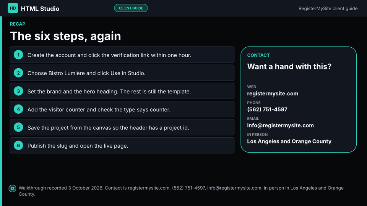Click the WEB label

(x=252, y=87)
